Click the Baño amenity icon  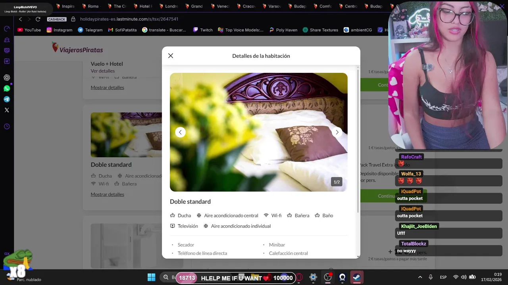[317, 215]
